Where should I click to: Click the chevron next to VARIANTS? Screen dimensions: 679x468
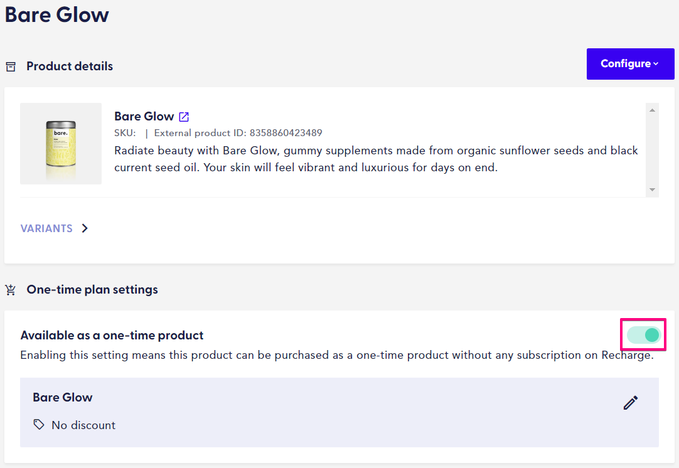[x=85, y=228]
